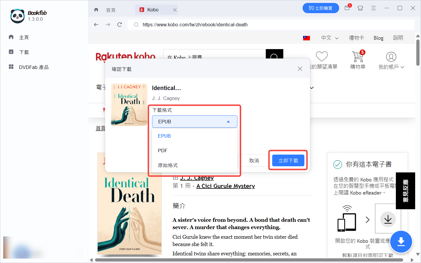The width and height of the screenshot is (421, 263).
Task: Switch to the 首頁 tab
Action: point(111,10)
